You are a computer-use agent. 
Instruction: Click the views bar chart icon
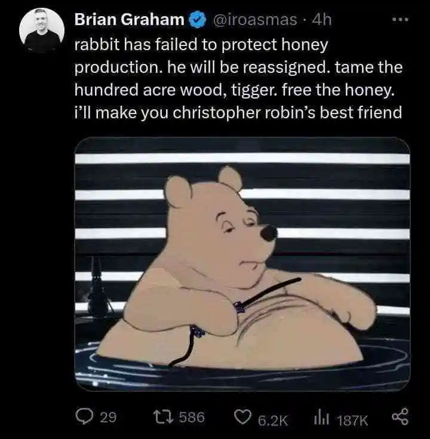321,417
